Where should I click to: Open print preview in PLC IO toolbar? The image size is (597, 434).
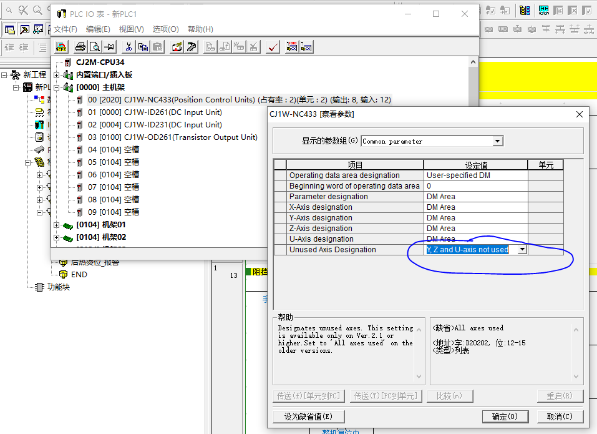click(x=95, y=47)
